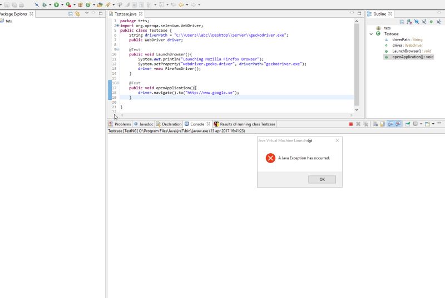Toggle Scroll Lock in Console
The width and height of the screenshot is (445, 298).
coord(383,124)
